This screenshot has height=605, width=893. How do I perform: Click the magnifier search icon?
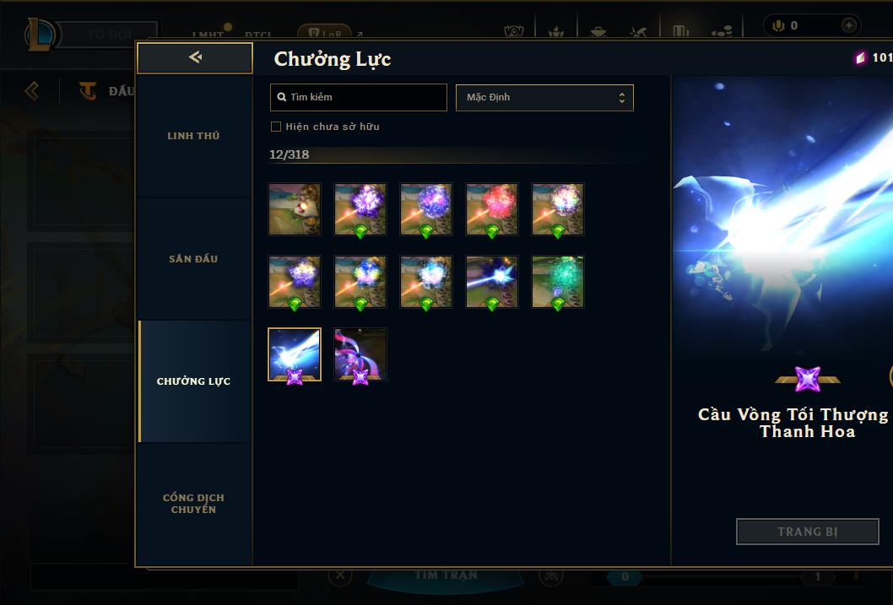tap(281, 97)
